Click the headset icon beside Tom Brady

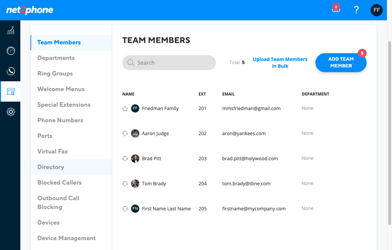point(125,184)
